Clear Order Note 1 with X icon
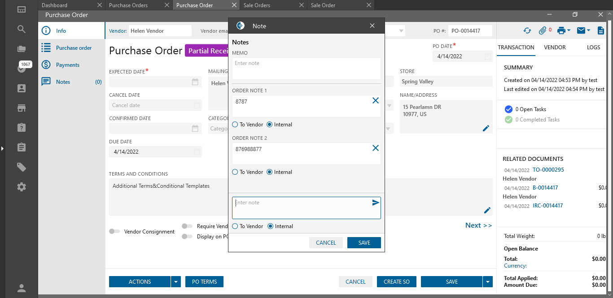The image size is (613, 298). click(376, 100)
